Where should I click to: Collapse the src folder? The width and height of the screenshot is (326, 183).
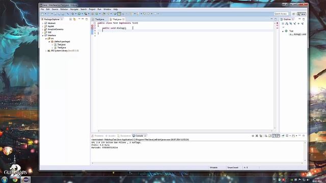click(46, 39)
